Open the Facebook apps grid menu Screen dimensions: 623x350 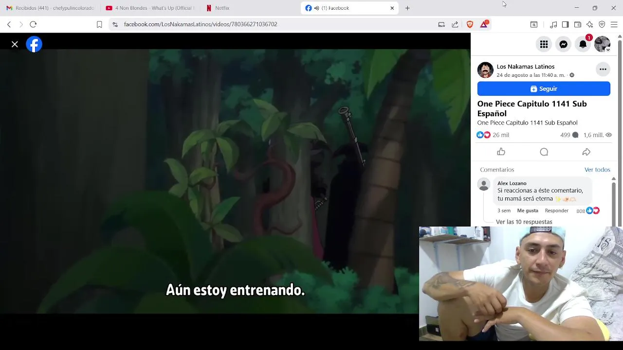pos(544,44)
